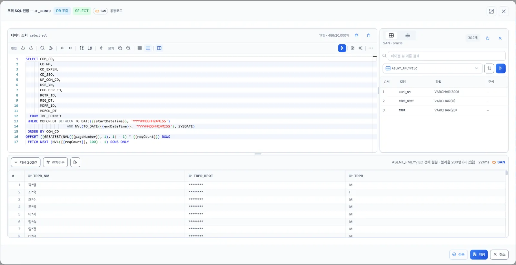Click the DB 조회 tag
Screen dimensions: 516x265
(62, 11)
